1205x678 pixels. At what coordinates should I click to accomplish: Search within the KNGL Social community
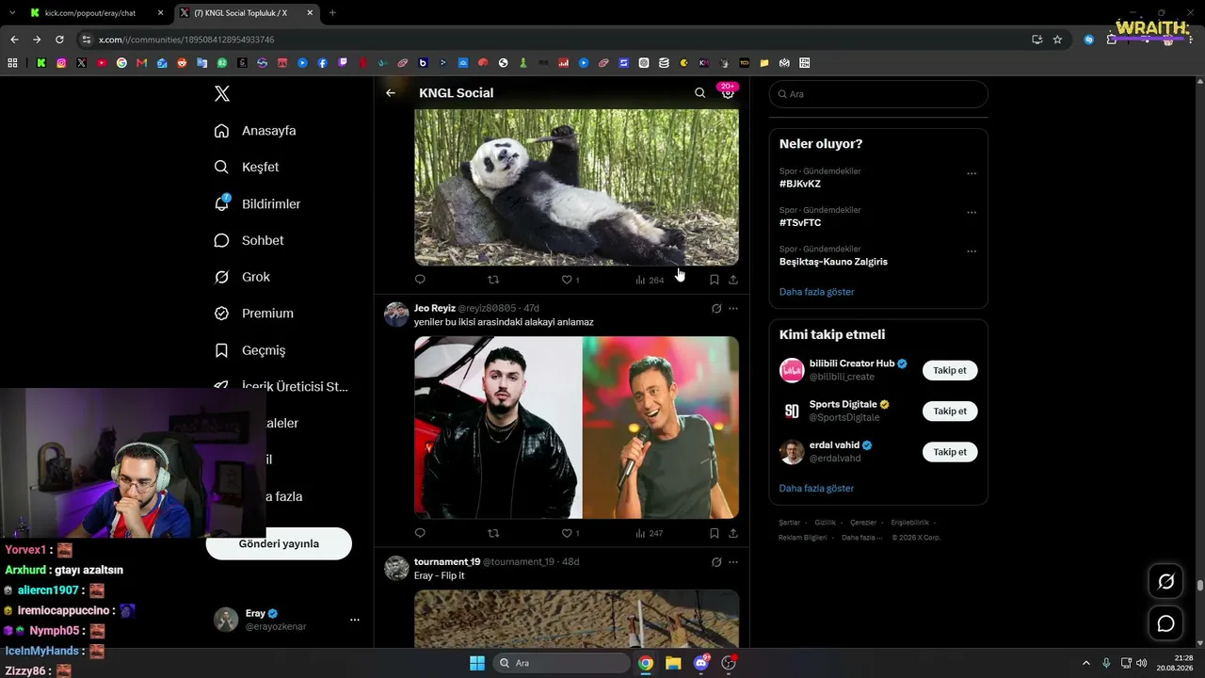[699, 92]
